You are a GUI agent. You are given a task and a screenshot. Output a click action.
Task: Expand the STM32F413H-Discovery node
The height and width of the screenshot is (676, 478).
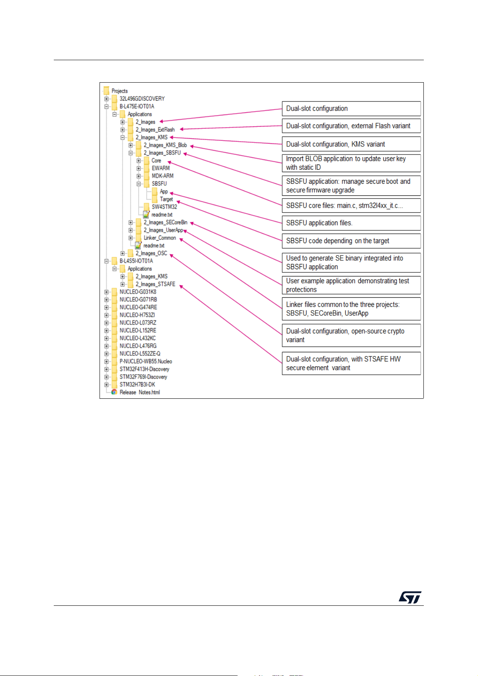(106, 369)
